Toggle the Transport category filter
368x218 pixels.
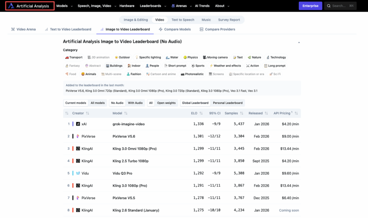74,57
